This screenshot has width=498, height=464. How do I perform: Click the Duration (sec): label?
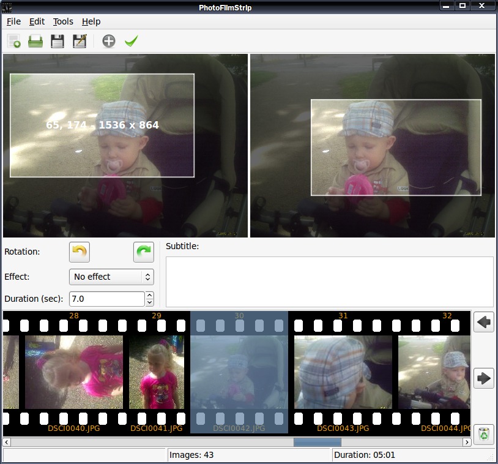[34, 299]
